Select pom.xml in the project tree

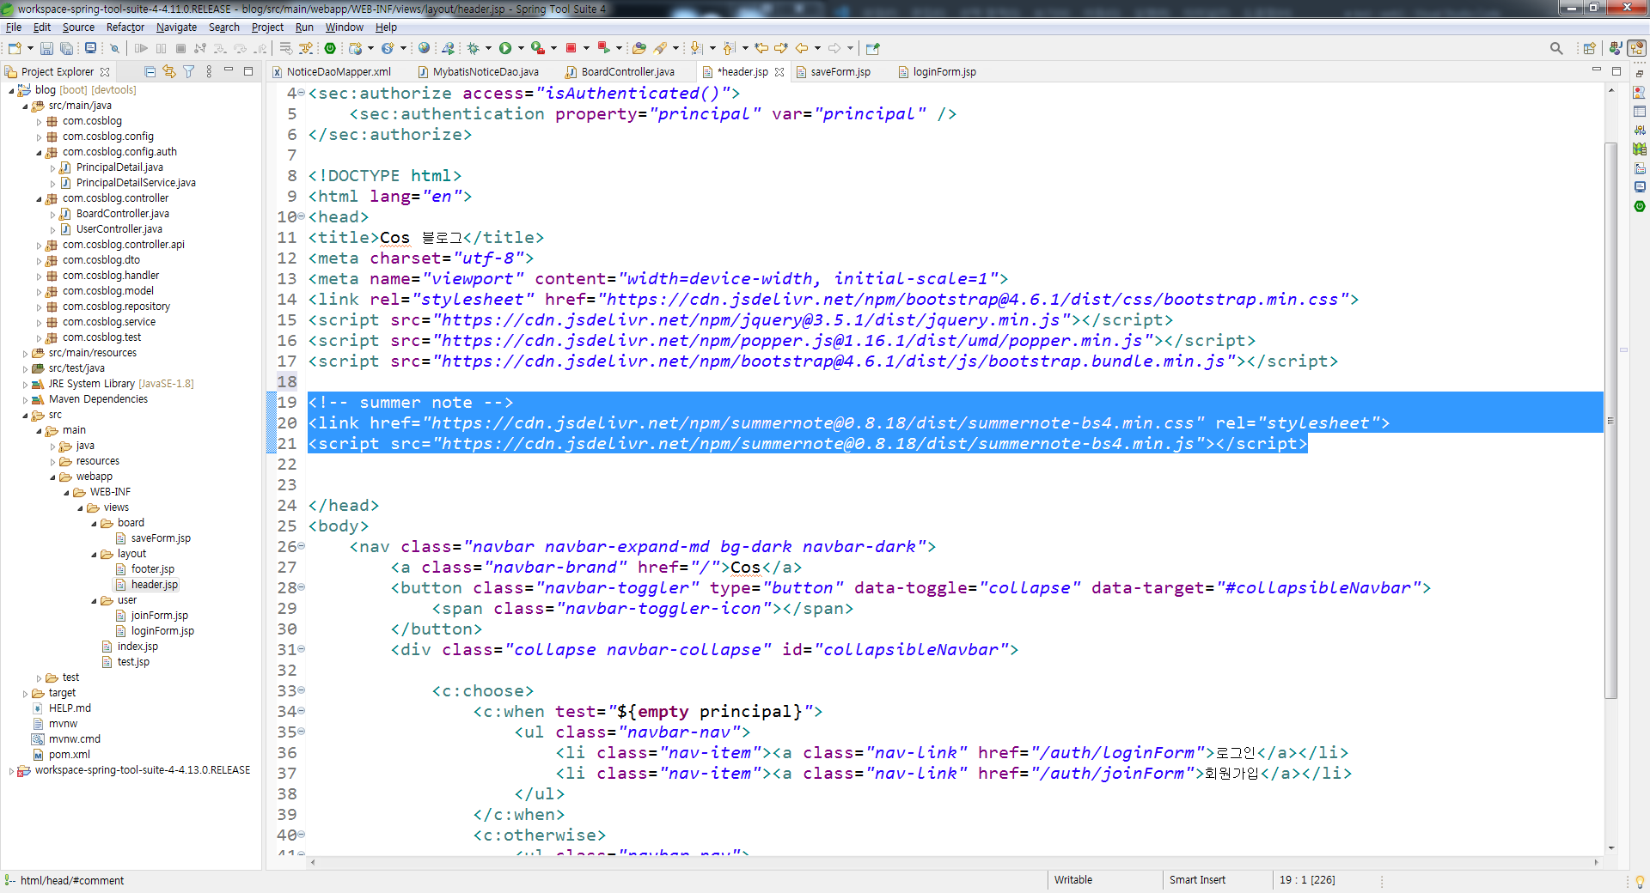pos(70,755)
